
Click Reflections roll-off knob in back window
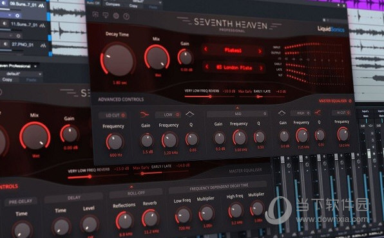(x=124, y=220)
